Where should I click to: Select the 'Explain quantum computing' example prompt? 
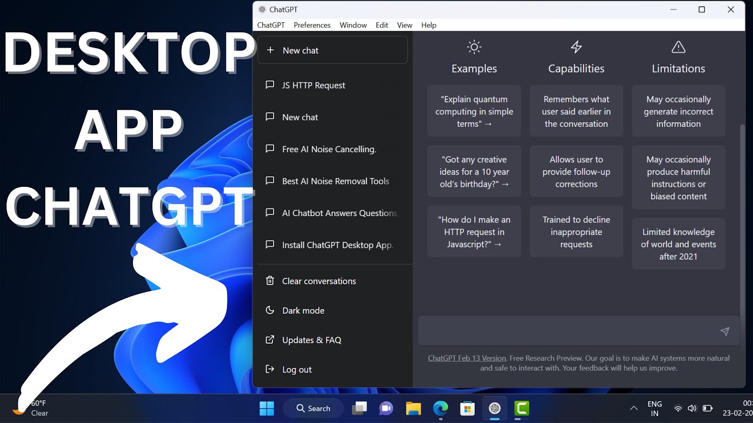[x=474, y=111]
